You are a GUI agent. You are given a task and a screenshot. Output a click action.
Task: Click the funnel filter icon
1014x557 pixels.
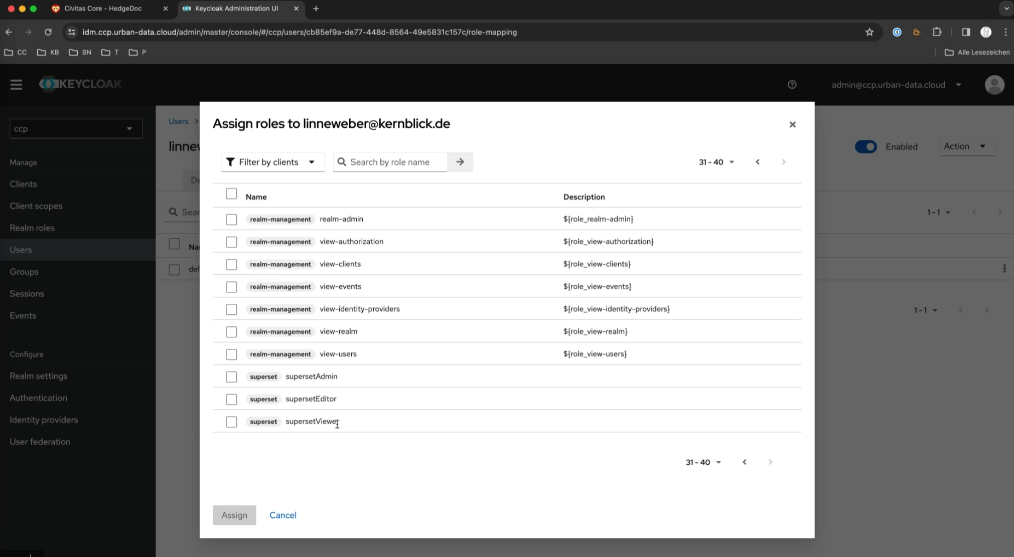[x=230, y=162]
